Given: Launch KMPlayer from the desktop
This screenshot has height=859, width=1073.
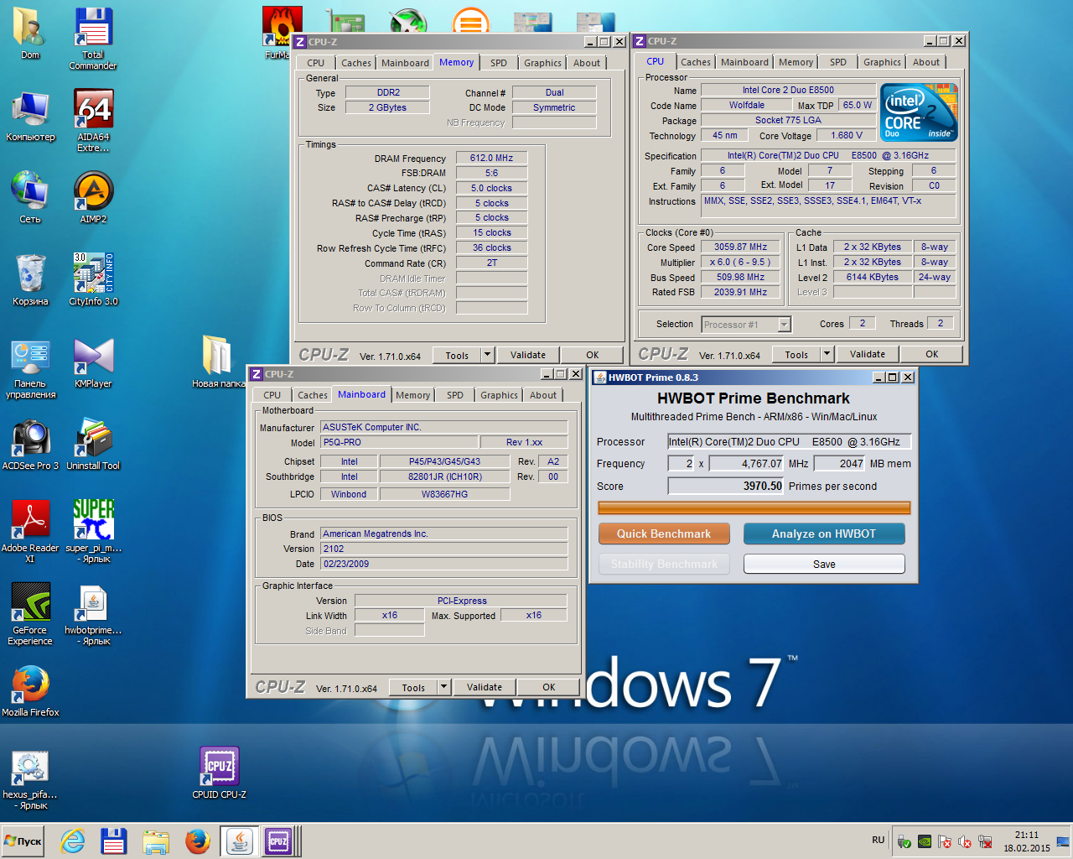Looking at the screenshot, I should click(x=93, y=362).
